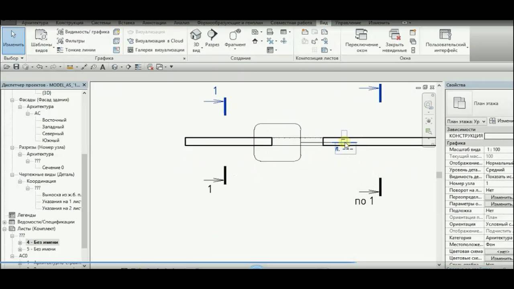514x289 pixels.
Task: Select Южный elevation in browser
Action: (x=51, y=140)
